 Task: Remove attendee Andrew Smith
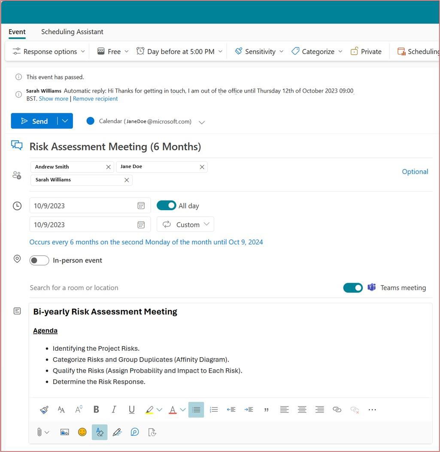pyautogui.click(x=108, y=167)
